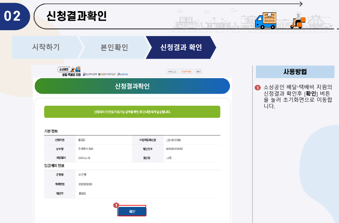
Task: Click the 은행명 label cell
Action: click(60, 175)
